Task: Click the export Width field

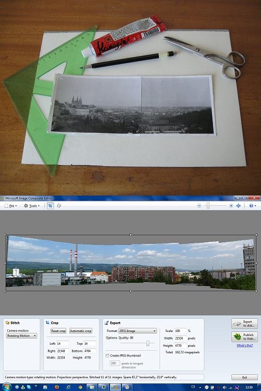Action: [180, 338]
